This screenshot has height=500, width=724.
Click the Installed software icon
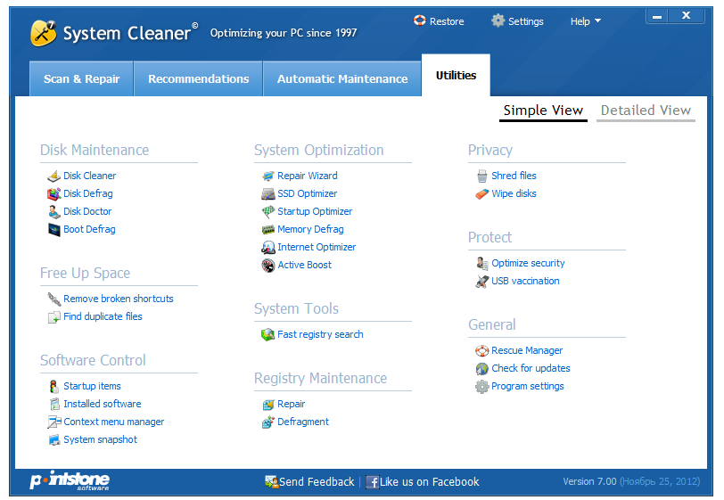pyautogui.click(x=54, y=405)
